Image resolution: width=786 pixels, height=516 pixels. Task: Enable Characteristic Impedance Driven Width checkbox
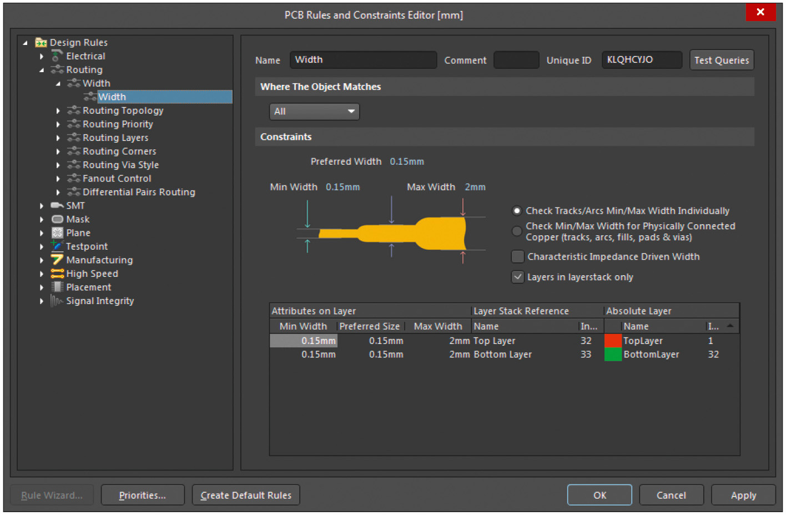pos(517,256)
